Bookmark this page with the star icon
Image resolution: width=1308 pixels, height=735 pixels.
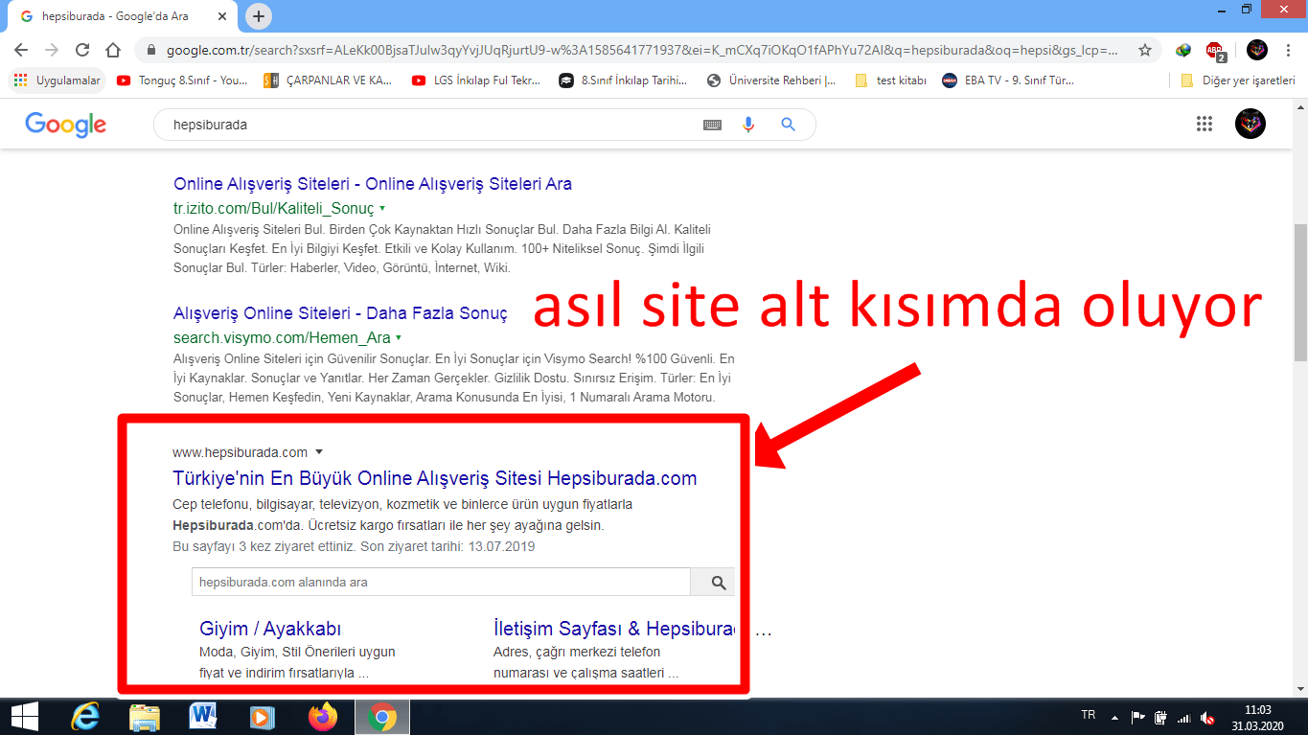point(1144,50)
